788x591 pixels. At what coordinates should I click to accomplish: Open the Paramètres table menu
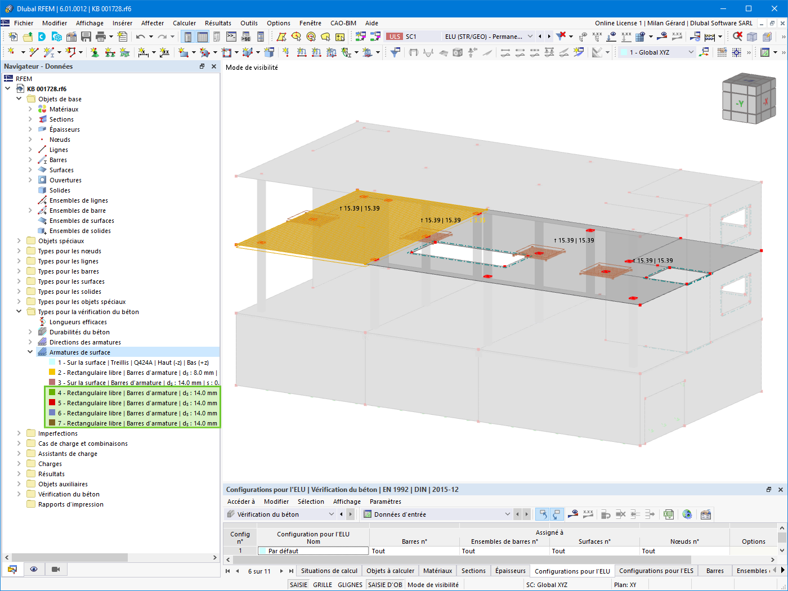386,502
